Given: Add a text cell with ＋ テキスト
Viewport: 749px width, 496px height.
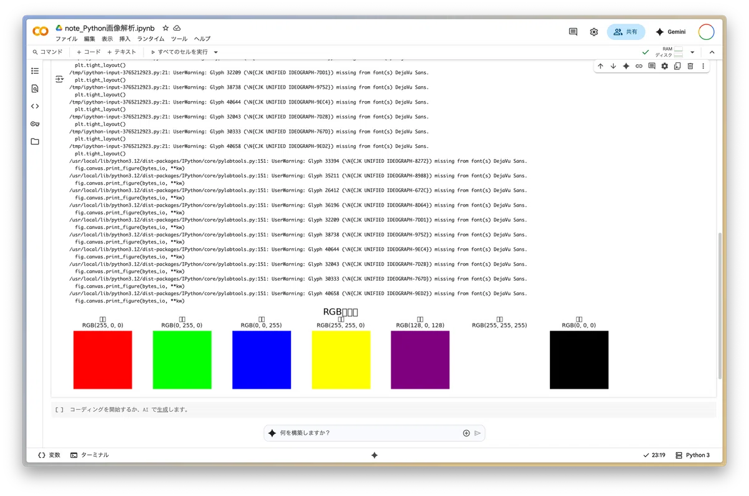Looking at the screenshot, I should pos(121,52).
